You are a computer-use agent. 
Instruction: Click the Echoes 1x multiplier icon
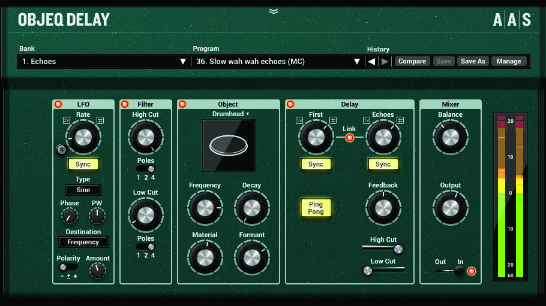(367, 120)
